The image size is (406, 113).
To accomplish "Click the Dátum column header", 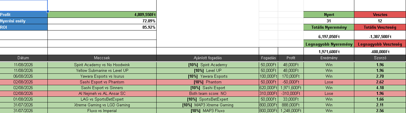I will click(x=24, y=58).
